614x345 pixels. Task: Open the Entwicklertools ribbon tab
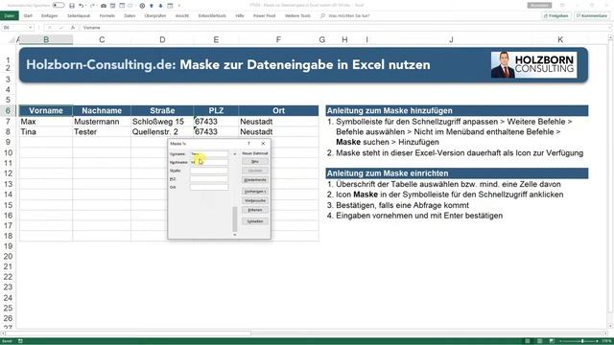pos(212,15)
